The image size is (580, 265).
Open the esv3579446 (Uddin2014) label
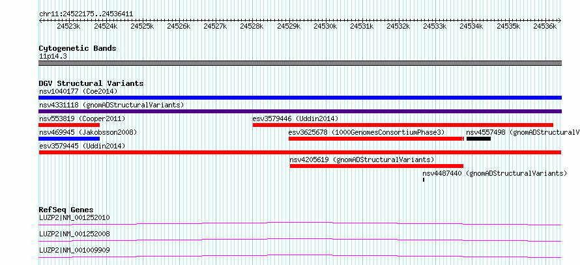click(x=295, y=119)
